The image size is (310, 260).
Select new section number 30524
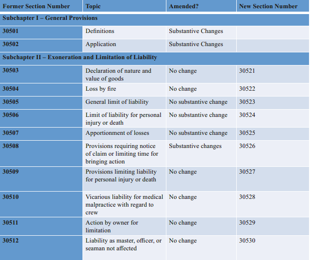point(247,115)
